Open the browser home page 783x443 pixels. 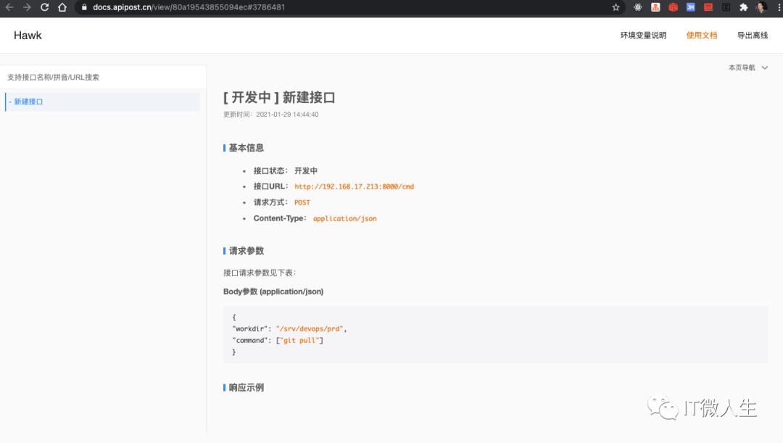[x=62, y=8]
